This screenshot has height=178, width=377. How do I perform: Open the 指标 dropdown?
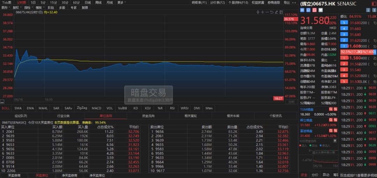tap(29, 7)
